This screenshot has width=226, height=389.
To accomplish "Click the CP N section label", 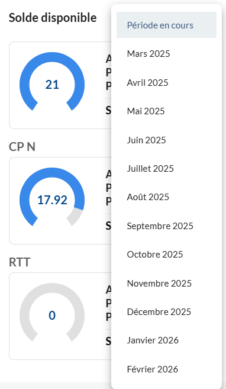I will click(22, 147).
